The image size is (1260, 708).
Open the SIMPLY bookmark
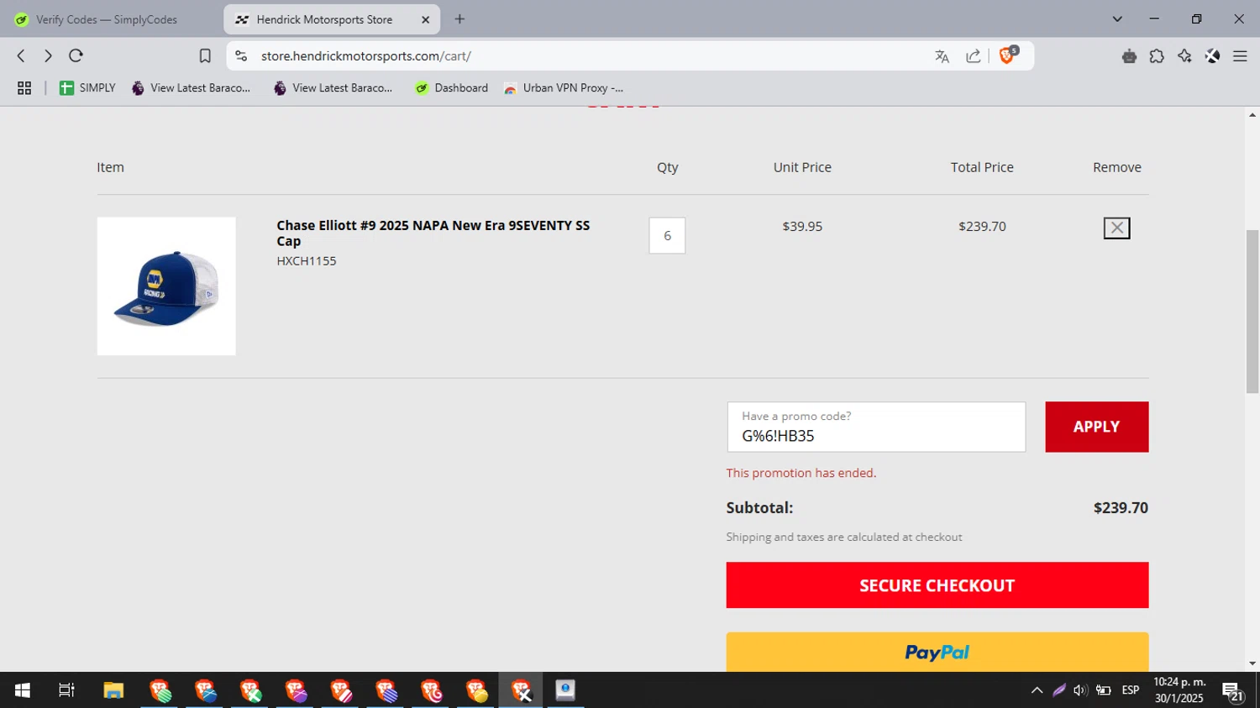87,88
